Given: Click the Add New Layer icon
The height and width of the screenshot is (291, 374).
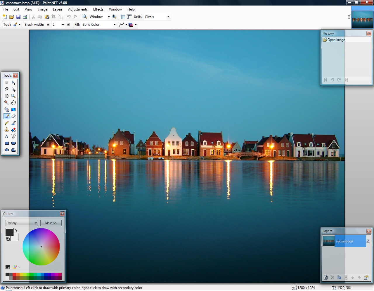Looking at the screenshot, I should (325, 278).
